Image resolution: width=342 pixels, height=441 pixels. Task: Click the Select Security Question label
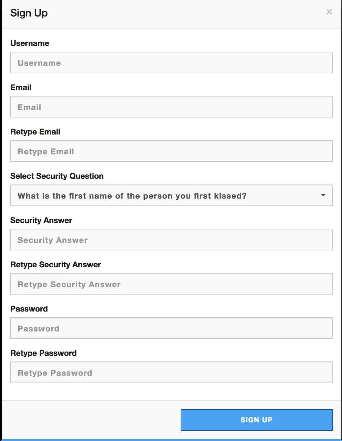[x=57, y=176]
